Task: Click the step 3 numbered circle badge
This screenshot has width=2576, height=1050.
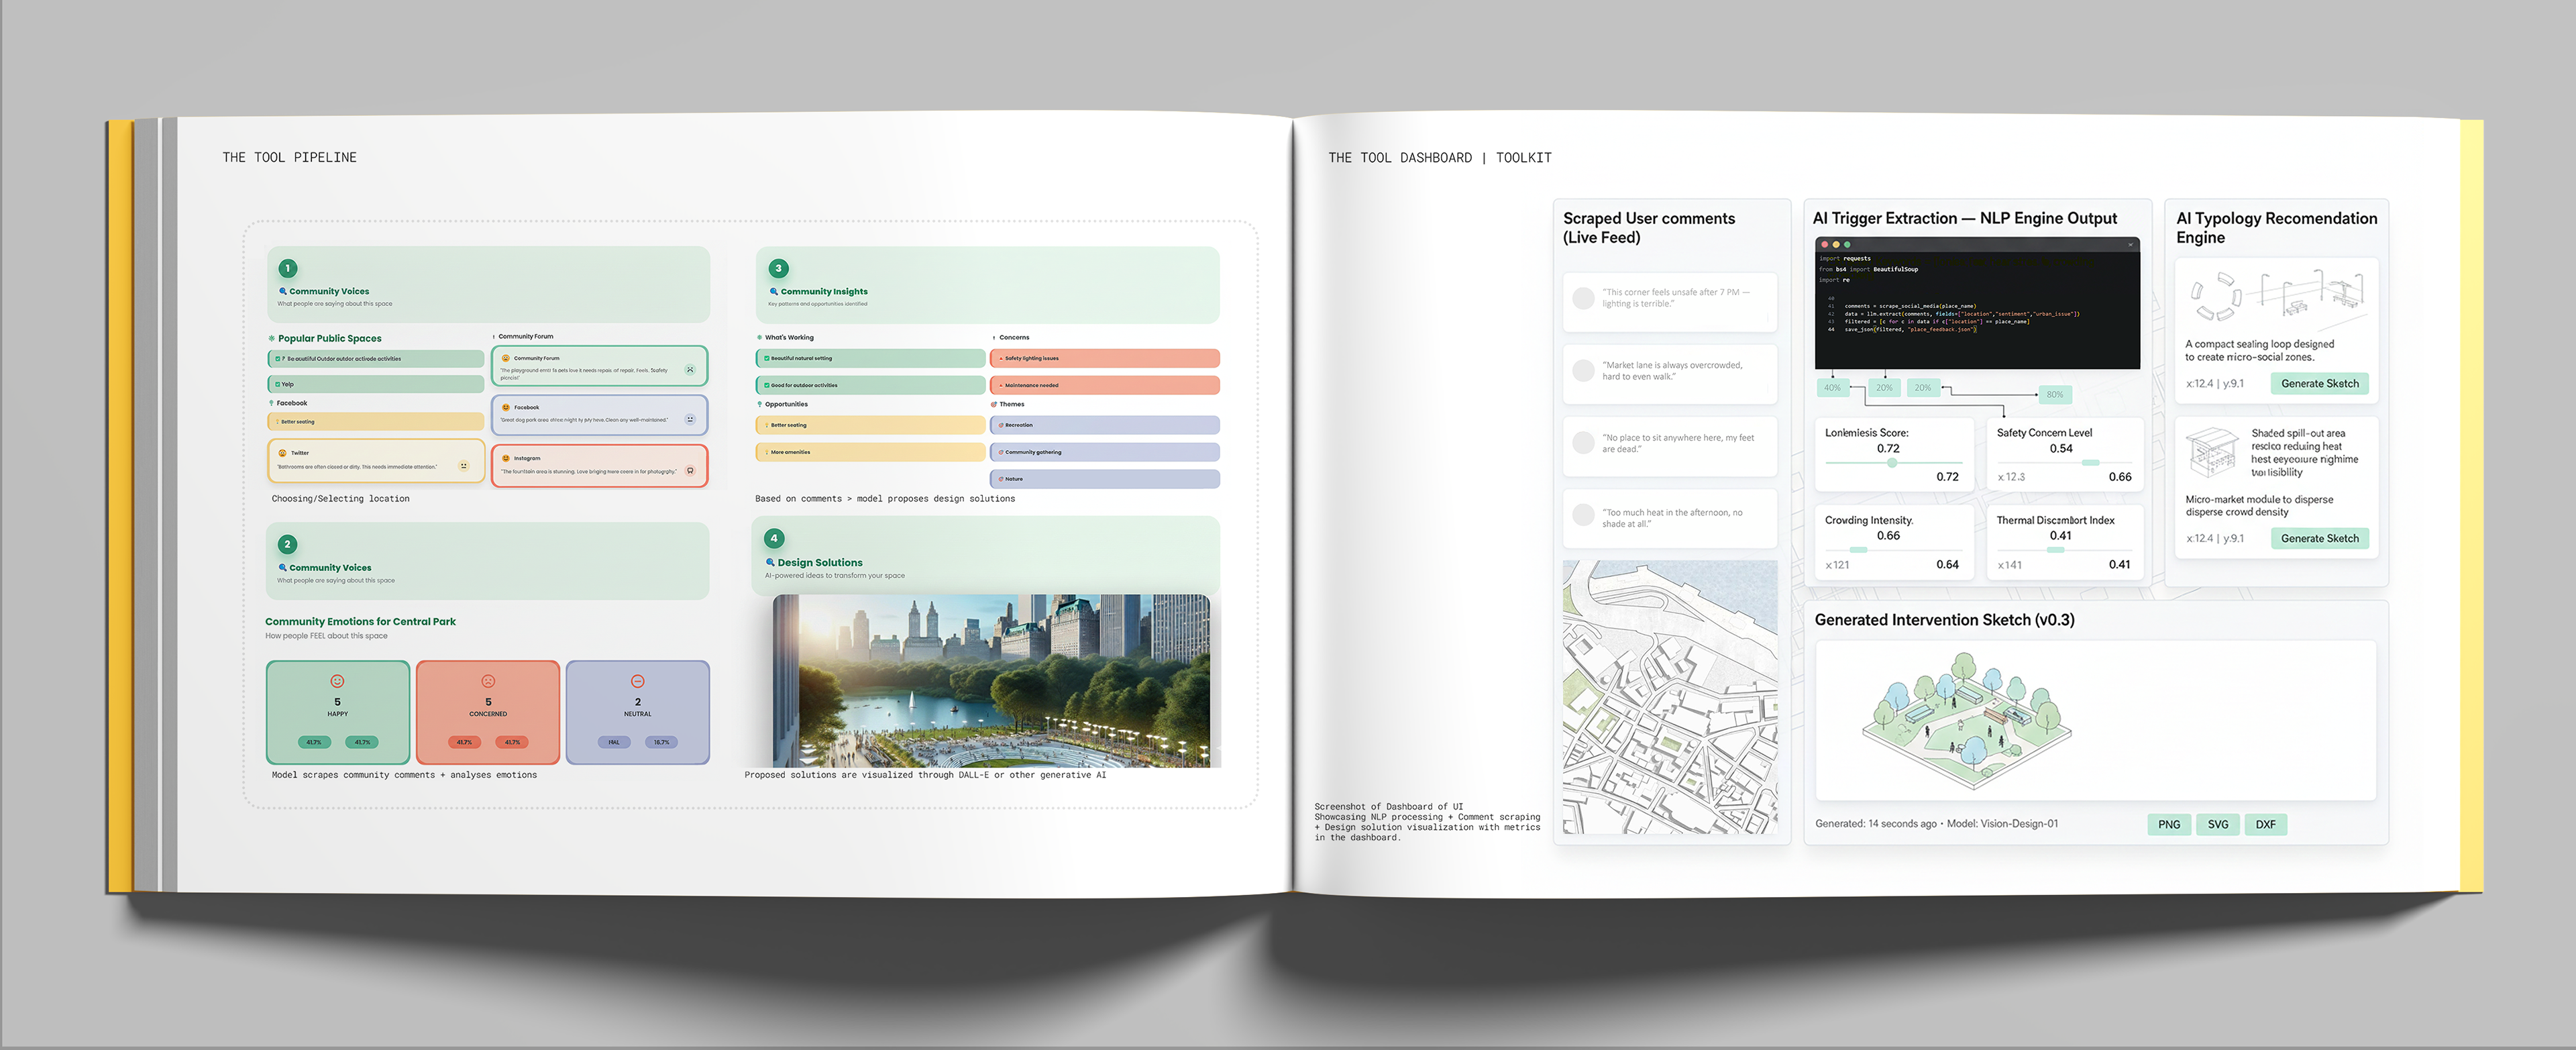Action: [x=778, y=268]
